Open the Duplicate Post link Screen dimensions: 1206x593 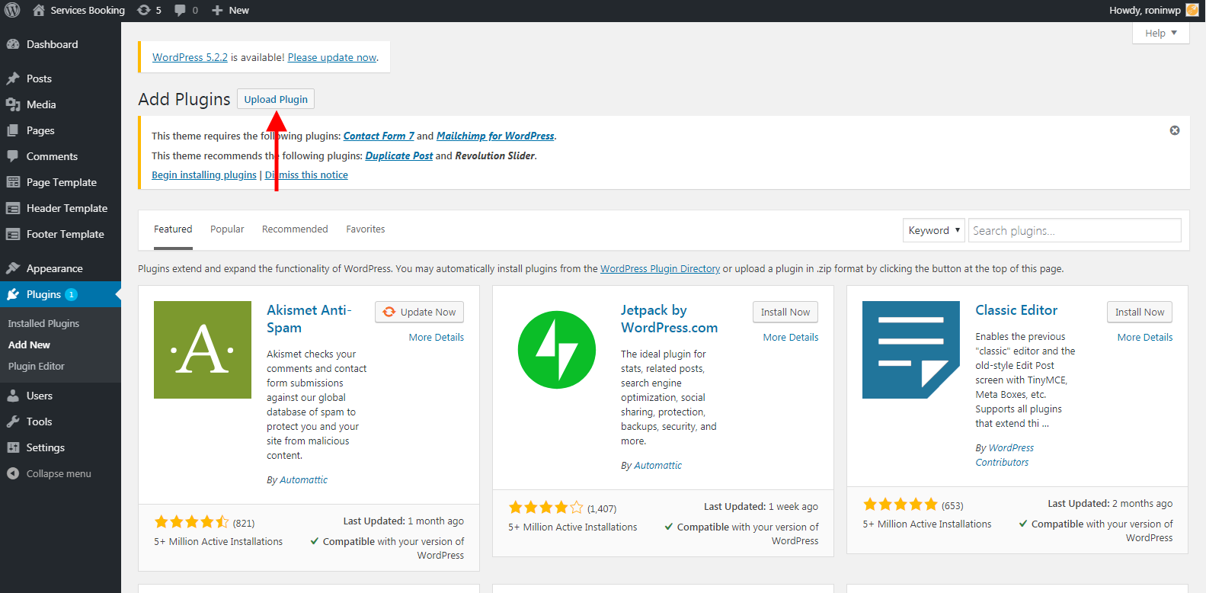(x=399, y=155)
